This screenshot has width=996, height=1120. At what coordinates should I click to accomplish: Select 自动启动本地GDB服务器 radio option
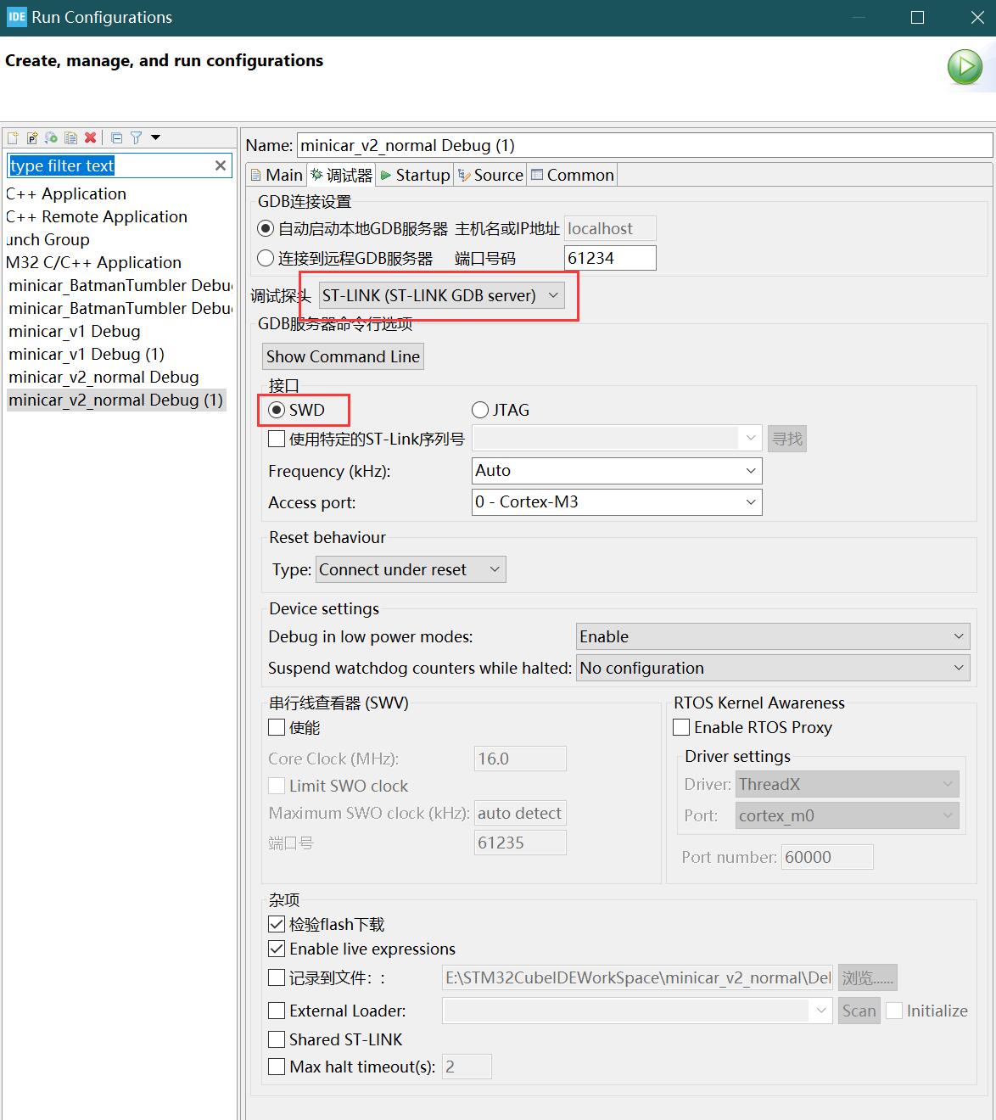pos(266,228)
